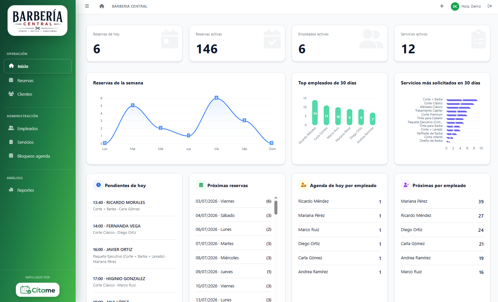
Task: Click the Friday data point labeled 6
Action: 216,98
